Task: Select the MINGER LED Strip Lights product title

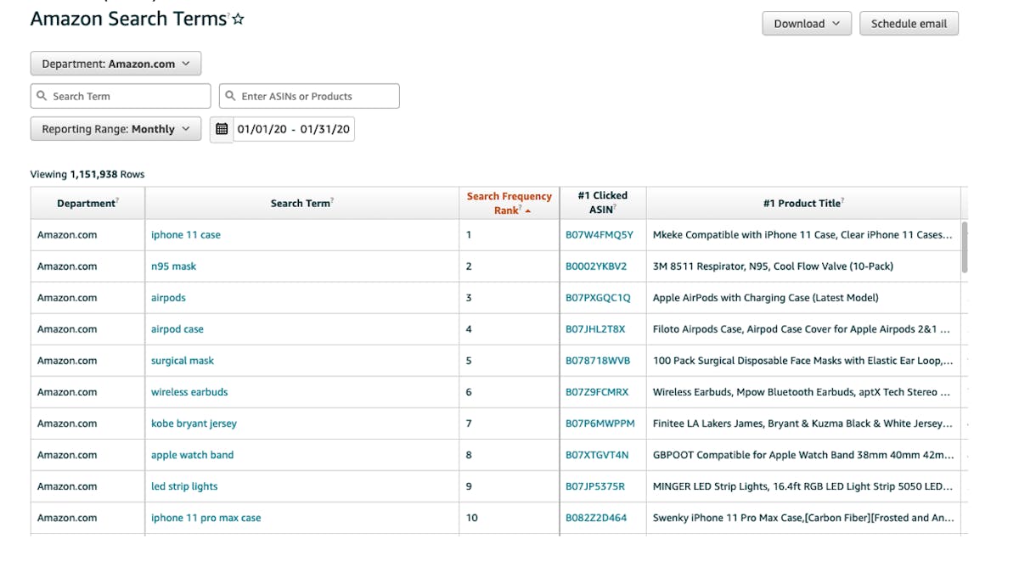Action: tap(802, 486)
